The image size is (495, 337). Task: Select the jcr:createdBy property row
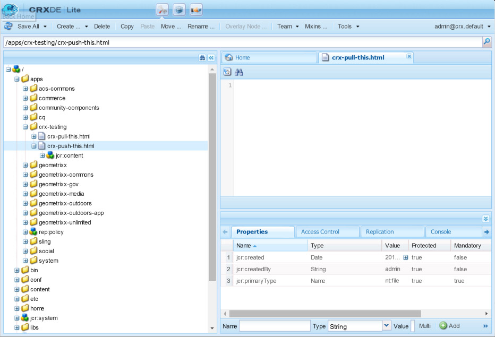[356, 269]
